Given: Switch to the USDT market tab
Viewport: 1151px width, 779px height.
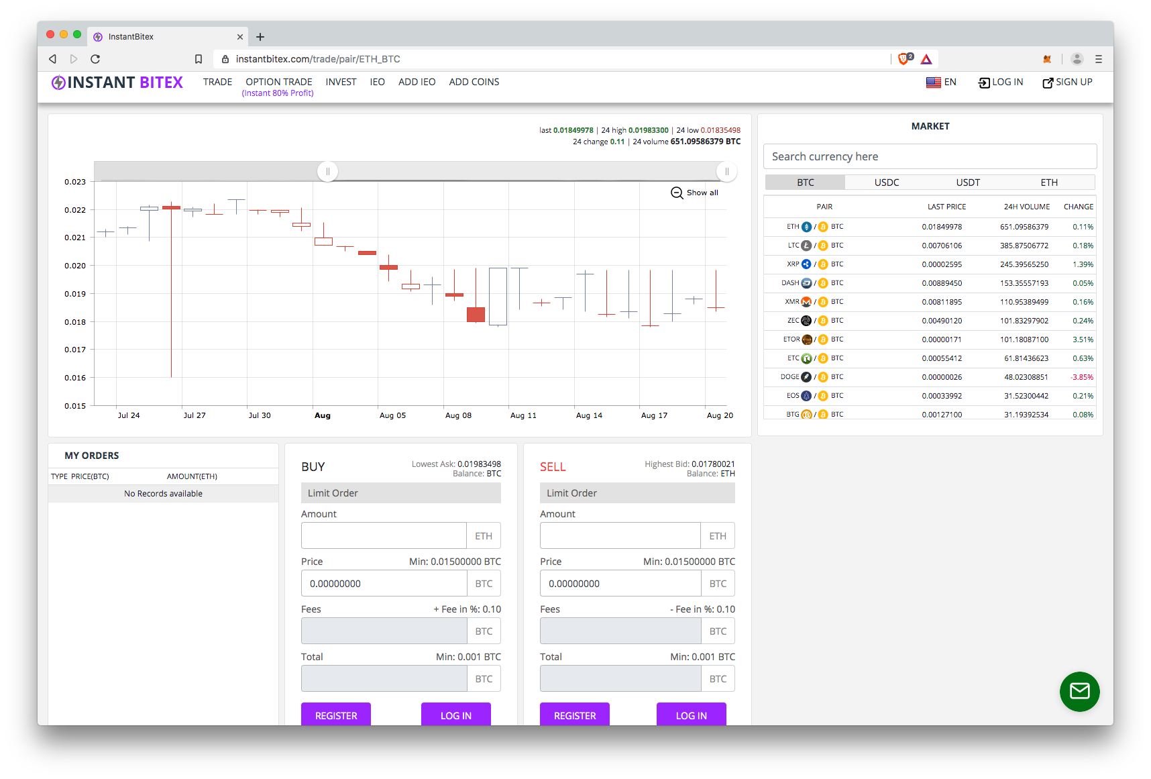Looking at the screenshot, I should pyautogui.click(x=968, y=183).
